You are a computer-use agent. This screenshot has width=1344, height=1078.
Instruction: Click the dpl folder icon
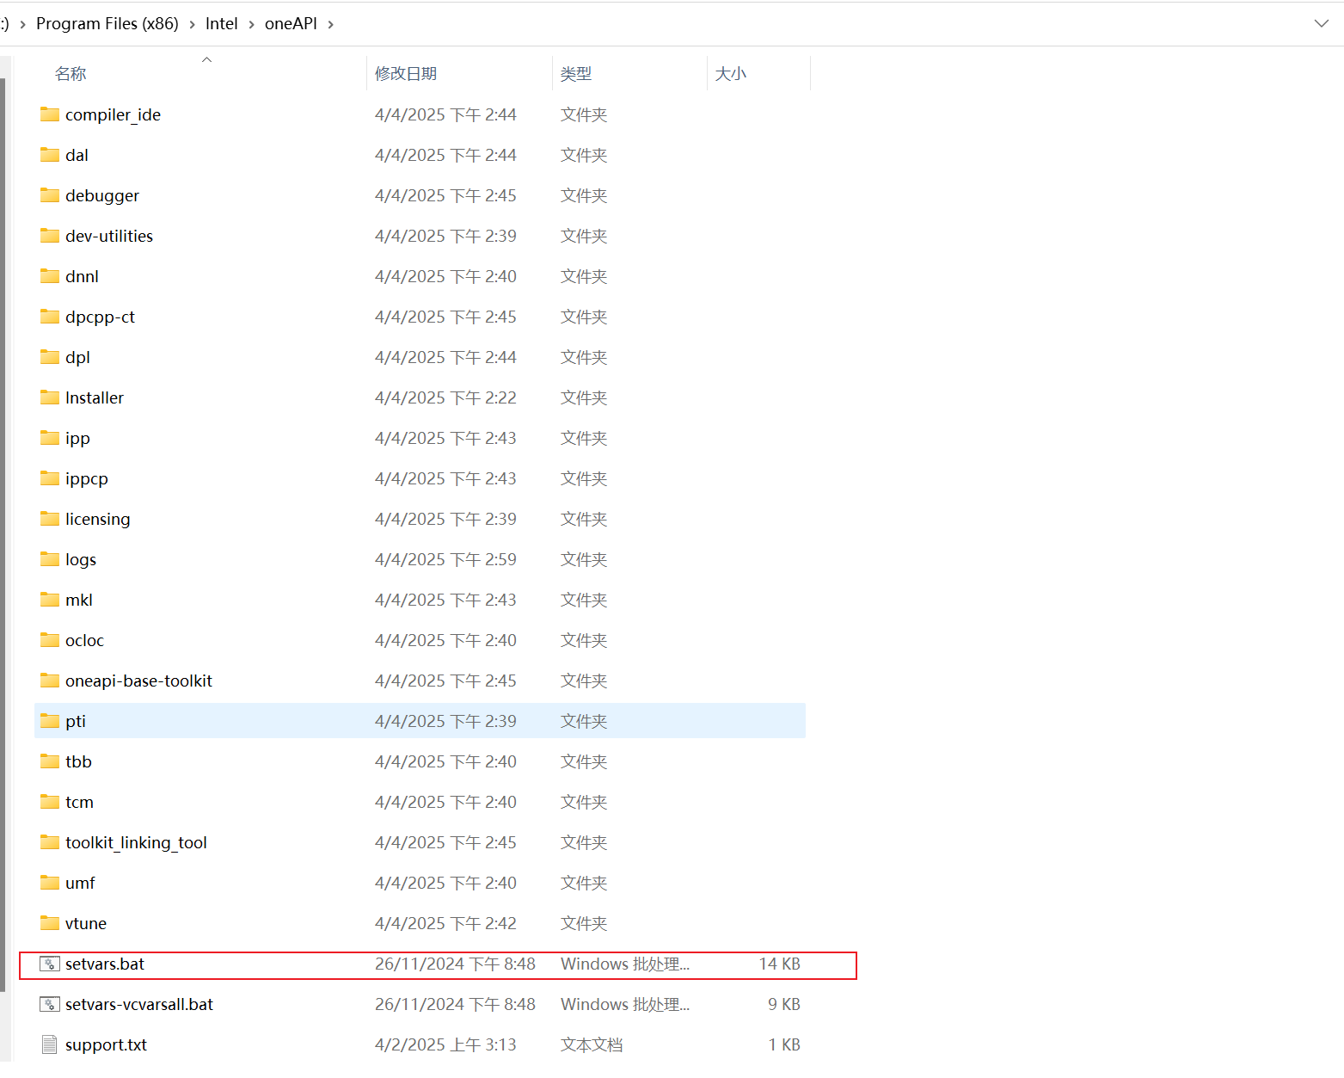tap(50, 357)
